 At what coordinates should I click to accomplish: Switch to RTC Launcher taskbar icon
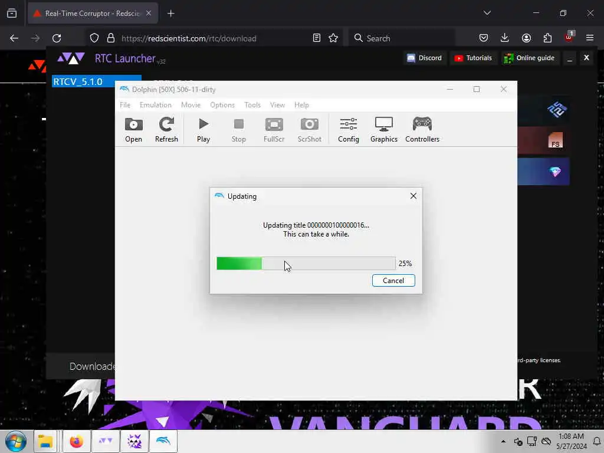coord(105,441)
